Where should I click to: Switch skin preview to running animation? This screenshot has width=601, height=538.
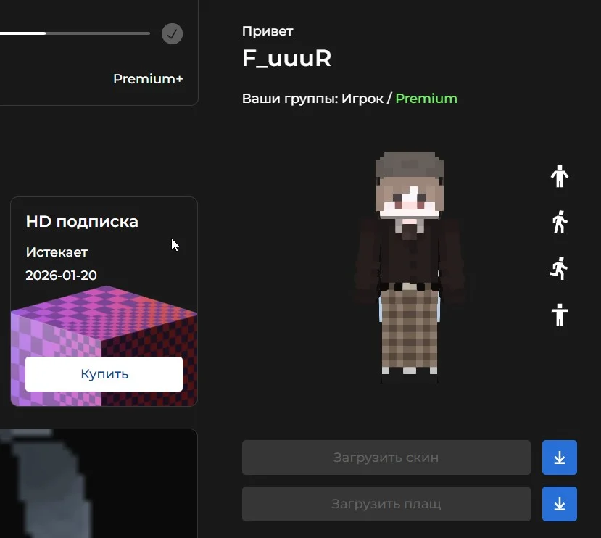pyautogui.click(x=559, y=268)
